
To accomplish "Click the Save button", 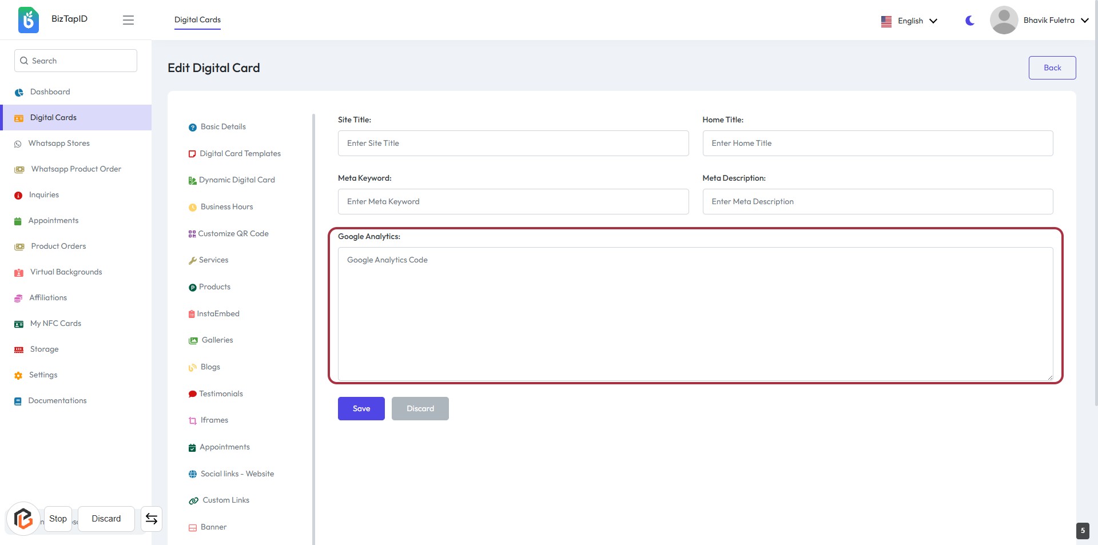I will [361, 408].
